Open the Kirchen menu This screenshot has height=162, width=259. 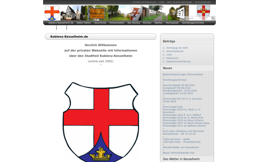coord(147,23)
